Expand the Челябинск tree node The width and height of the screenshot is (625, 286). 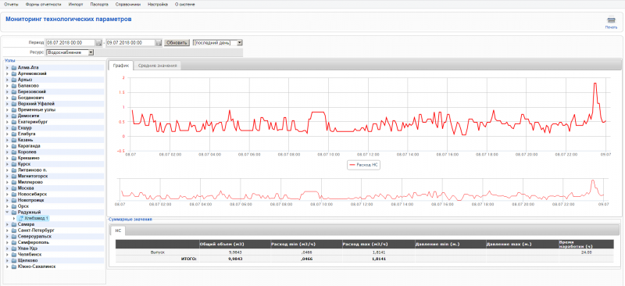(7, 254)
